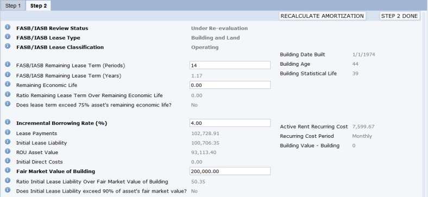Image resolution: width=428 pixels, height=197 pixels.
Task: Click info icon beside Initial Direct Costs
Action: click(8, 161)
